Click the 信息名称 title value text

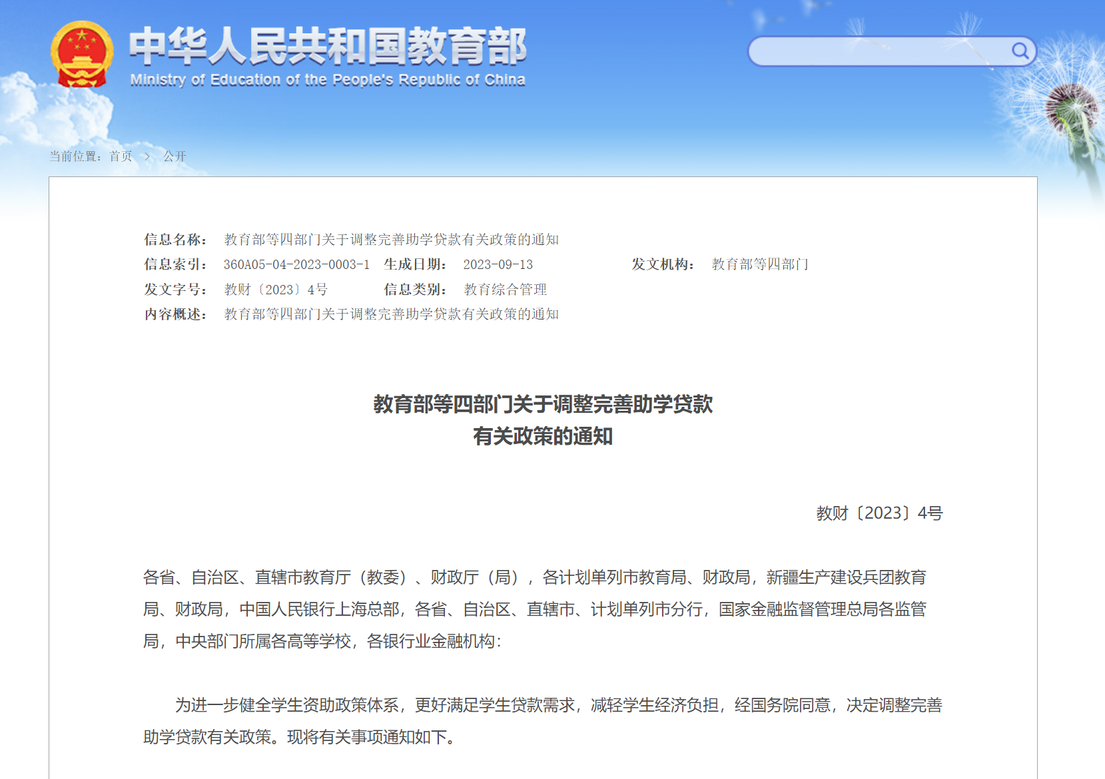pos(391,240)
